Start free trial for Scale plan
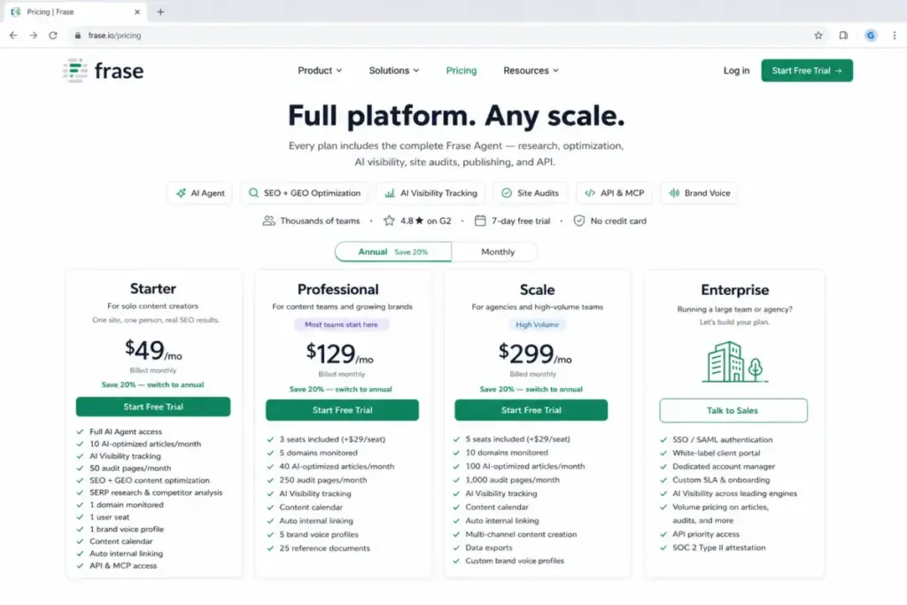The width and height of the screenshot is (907, 605). [x=531, y=410]
